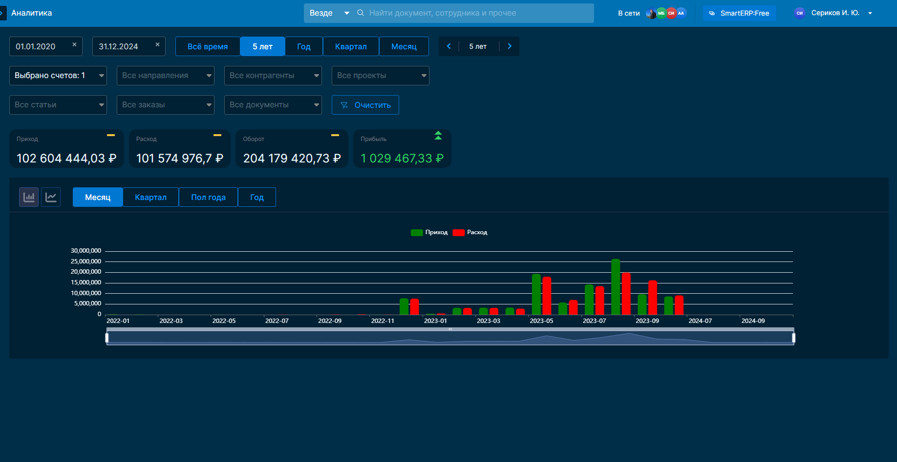Toggle Приход series in chart legend
Viewport: 897px width, 462px height.
(429, 232)
